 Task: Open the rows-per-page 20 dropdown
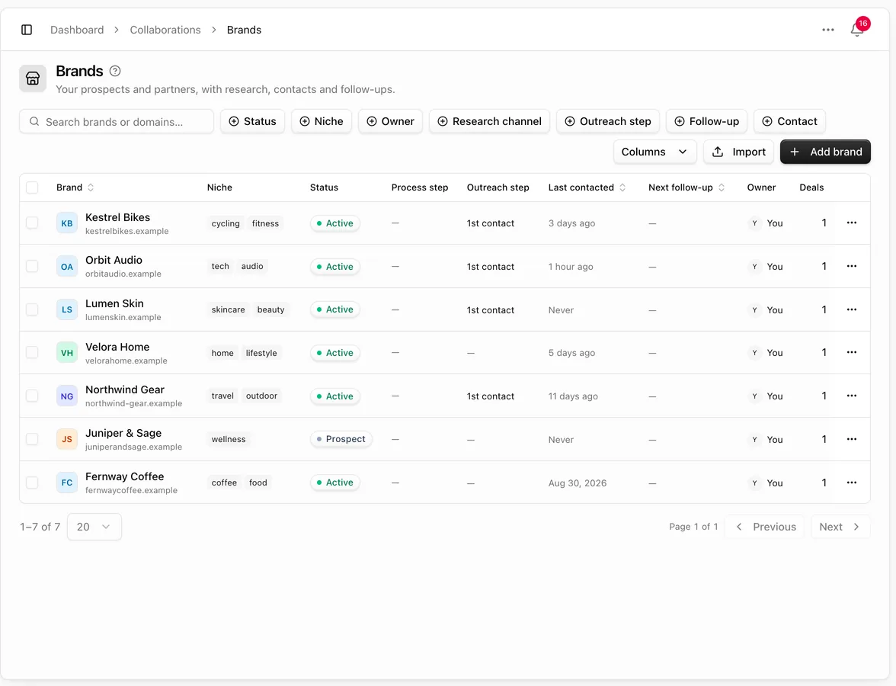[x=94, y=527]
